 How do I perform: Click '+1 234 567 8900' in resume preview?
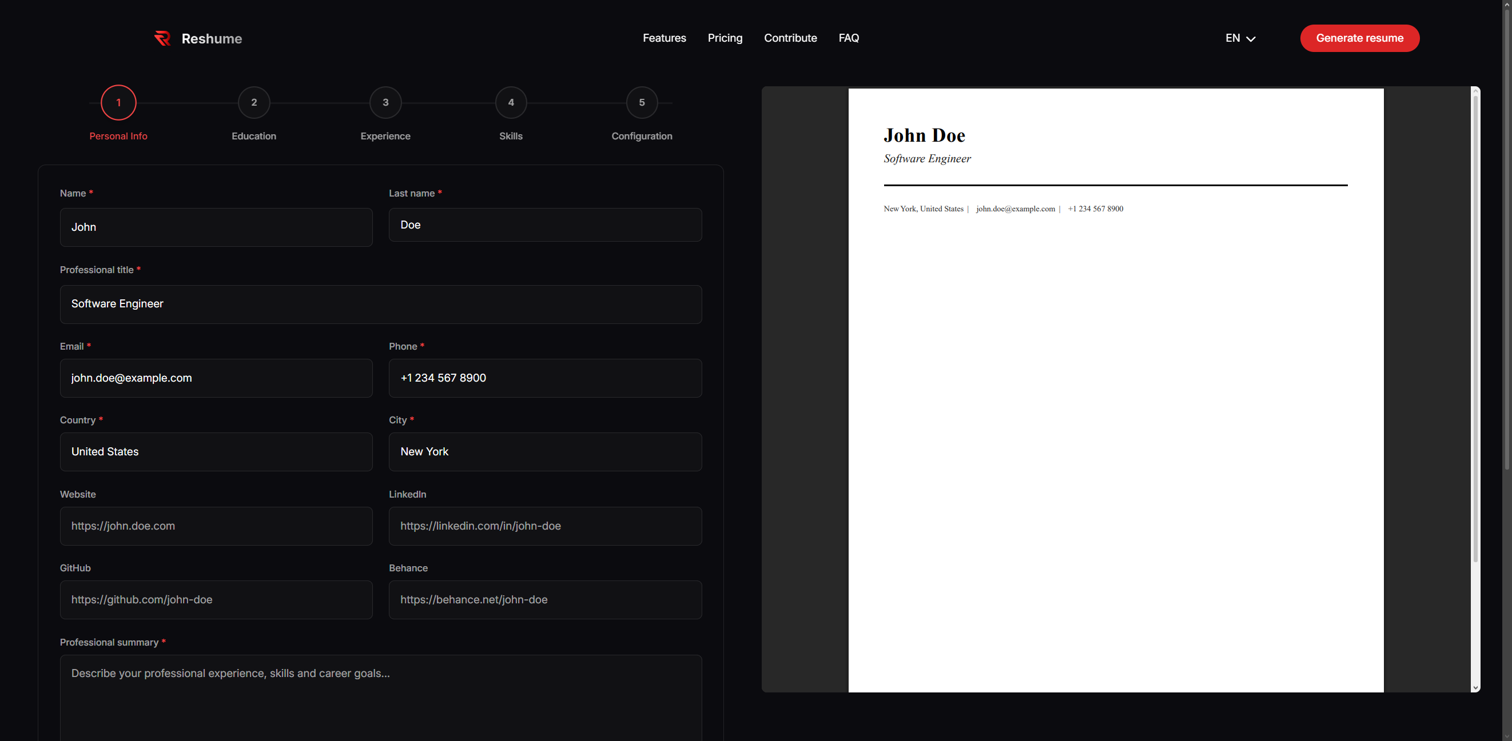pyautogui.click(x=1095, y=209)
